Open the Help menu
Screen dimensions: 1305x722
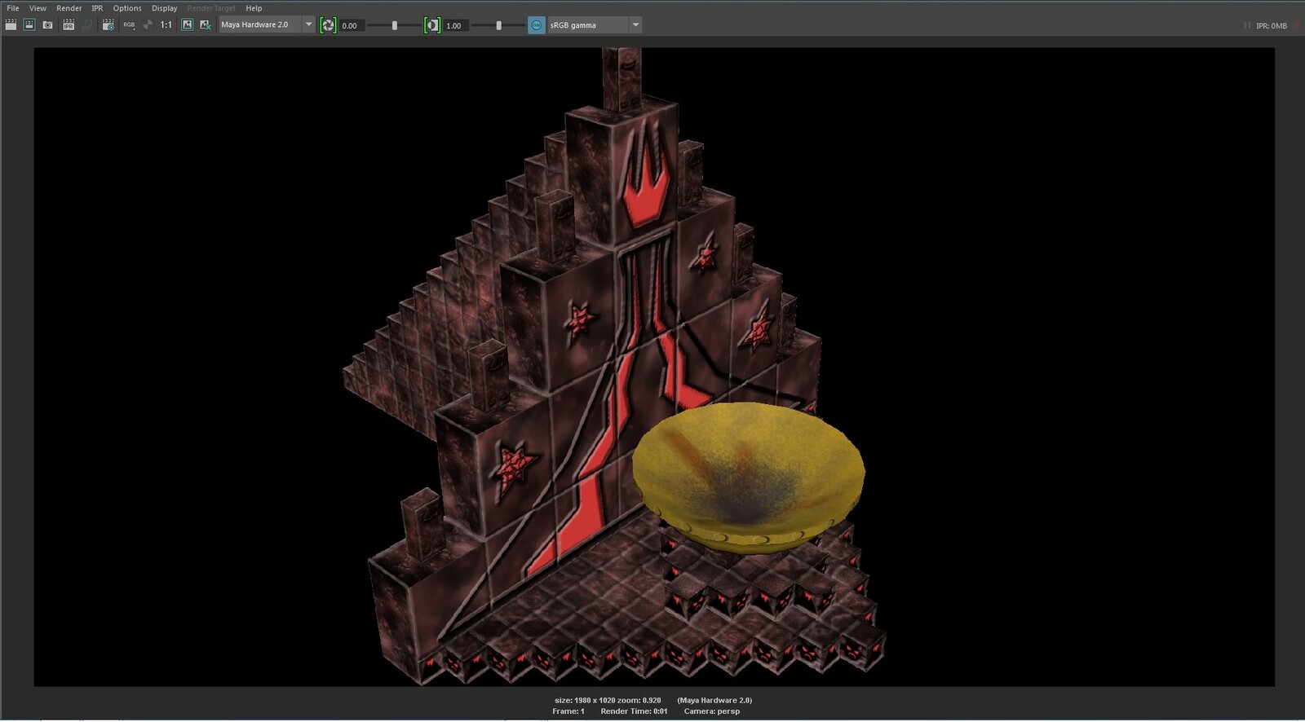click(x=254, y=8)
